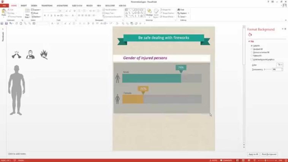Click the doctor person icon beside the slide
The width and height of the screenshot is (288, 162).
tap(30, 55)
